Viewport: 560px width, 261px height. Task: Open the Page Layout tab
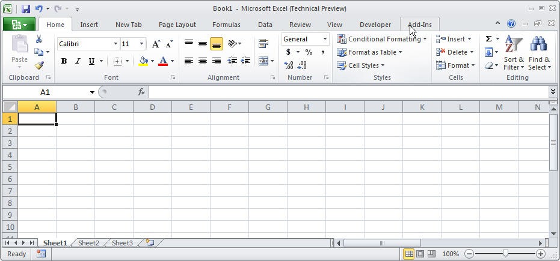(177, 25)
